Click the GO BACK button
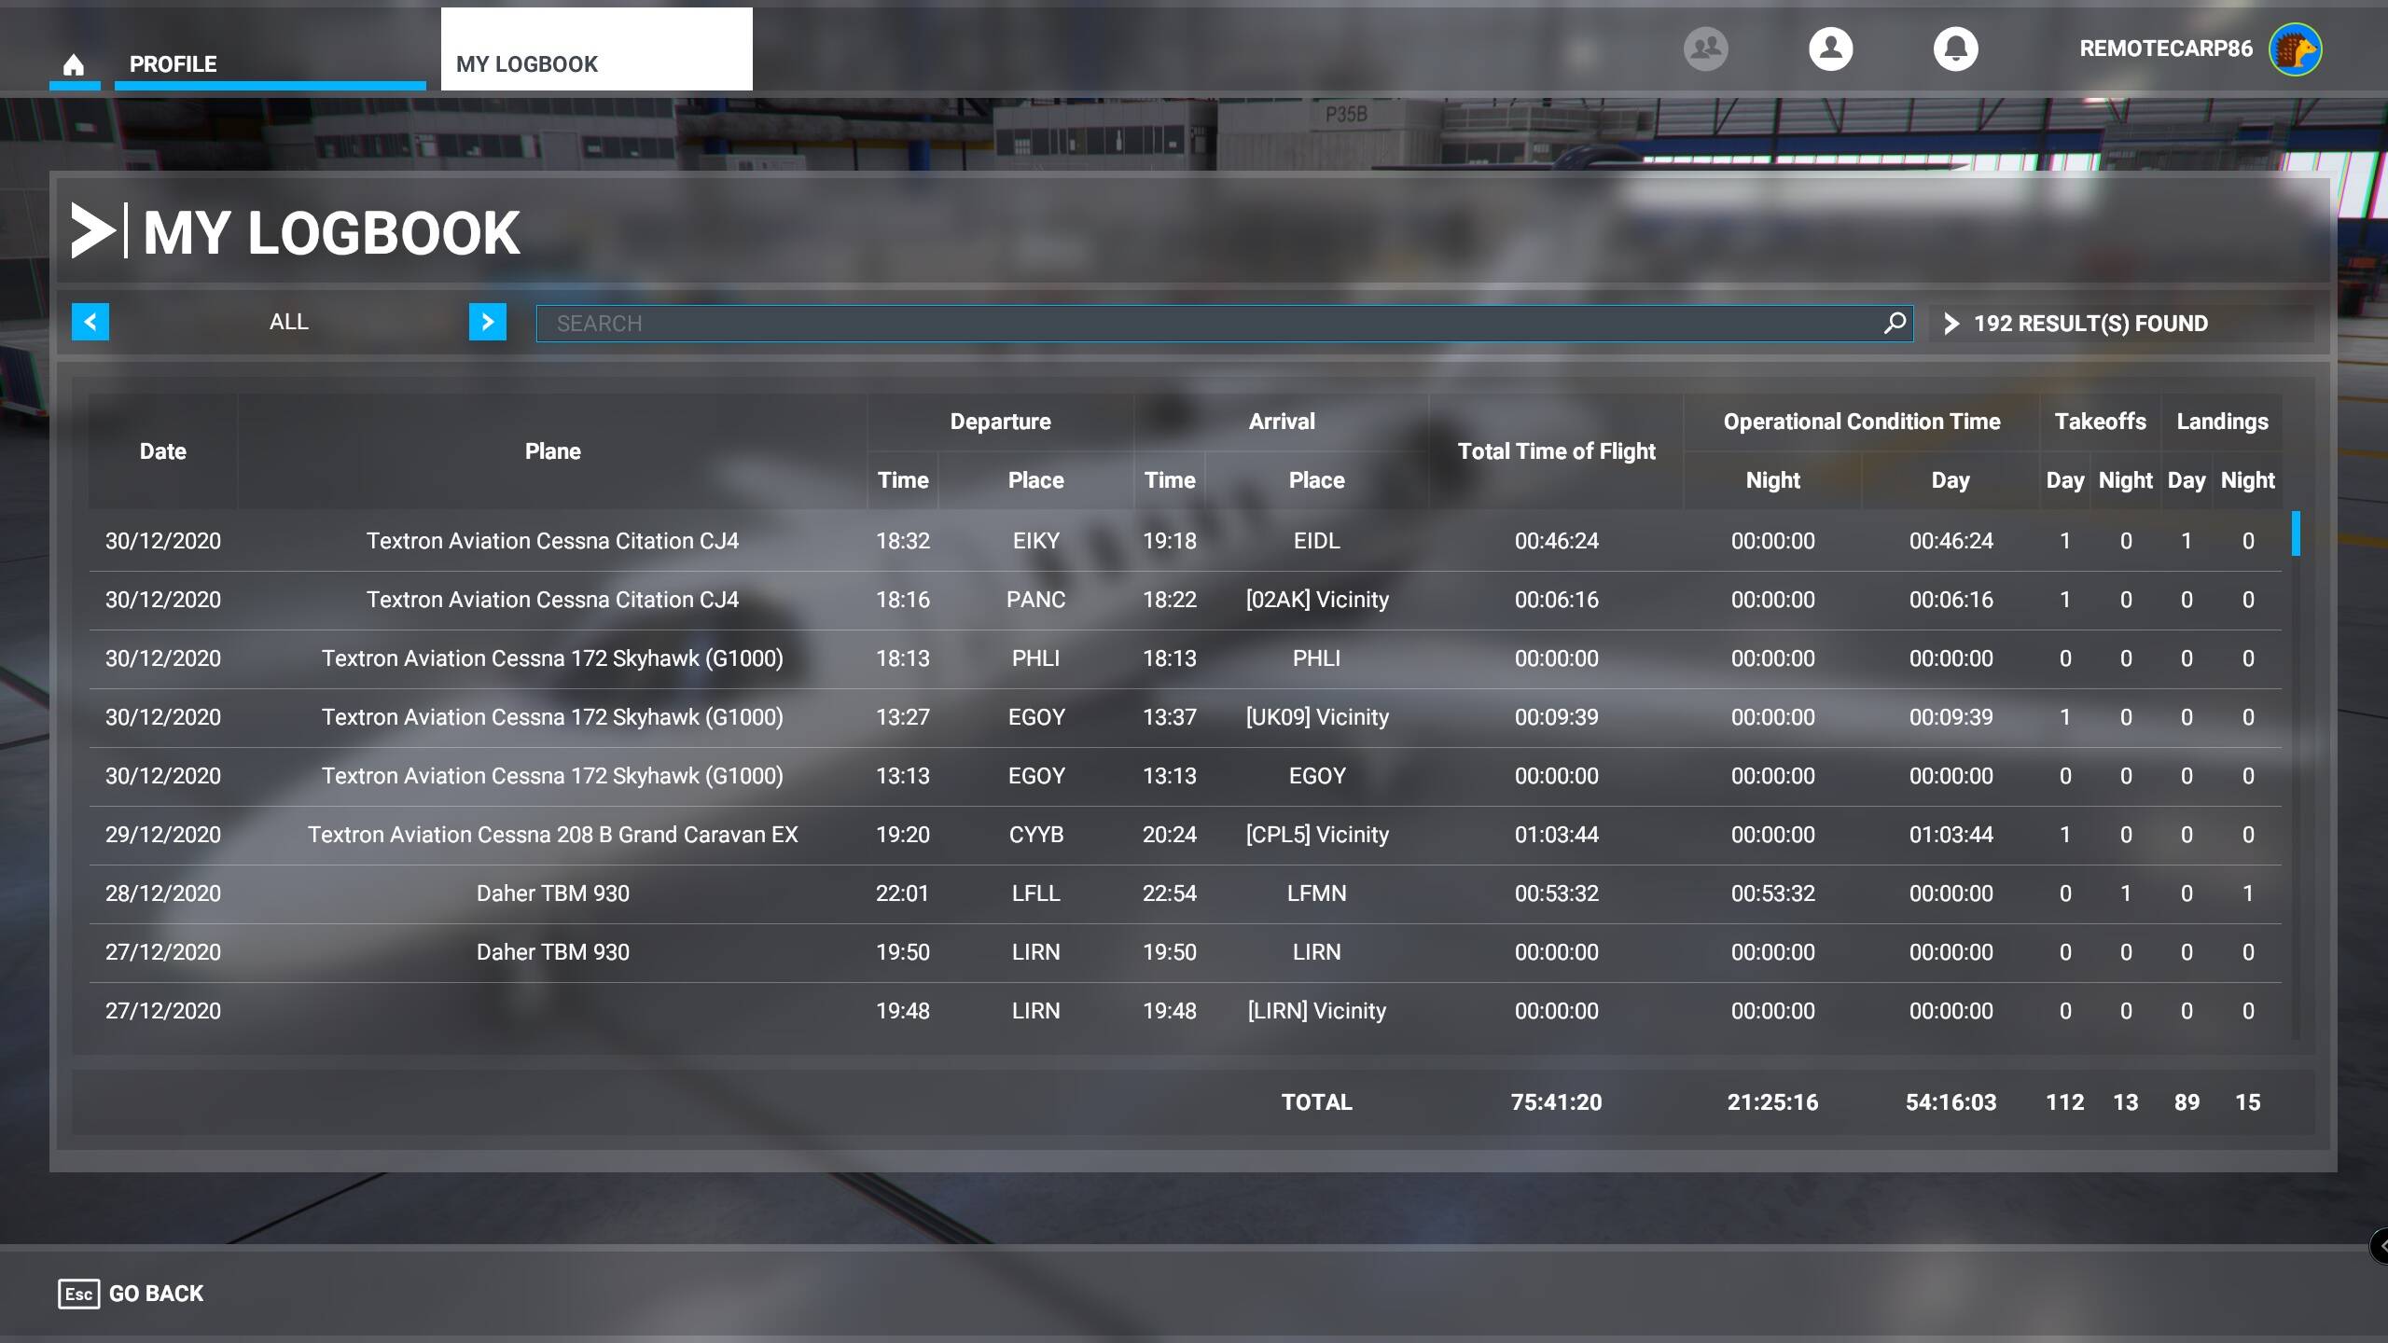Screen dimensions: 2388x1343 pos(156,1294)
